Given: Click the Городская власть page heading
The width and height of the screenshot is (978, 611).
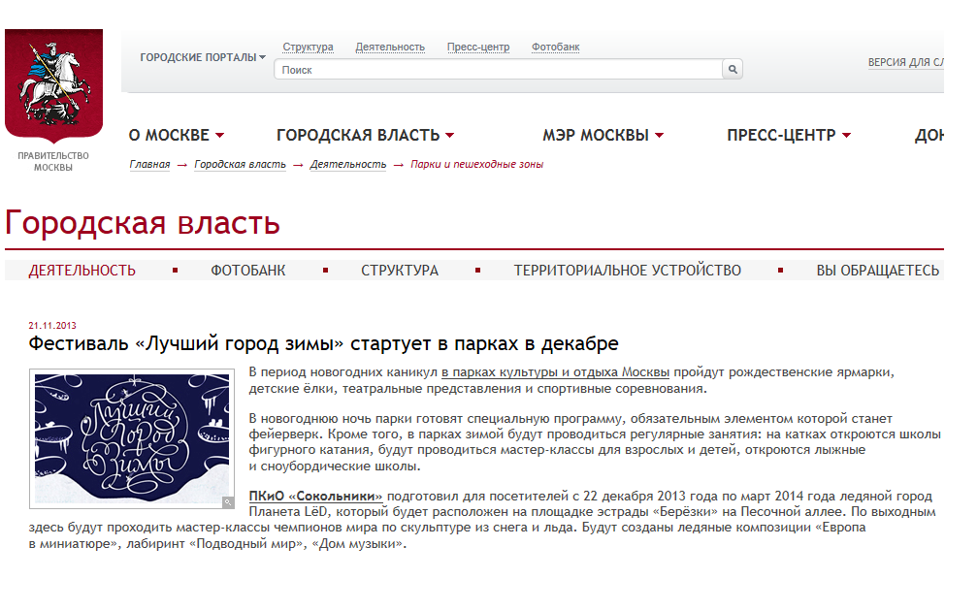Looking at the screenshot, I should pos(143,223).
